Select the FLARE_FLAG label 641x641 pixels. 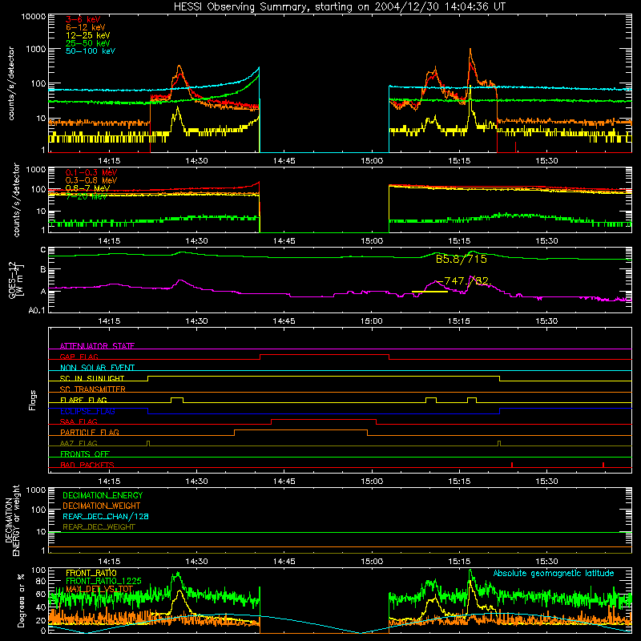(x=83, y=400)
